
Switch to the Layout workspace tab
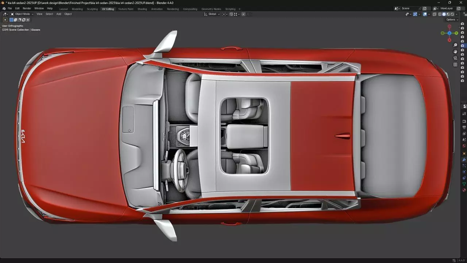point(63,9)
